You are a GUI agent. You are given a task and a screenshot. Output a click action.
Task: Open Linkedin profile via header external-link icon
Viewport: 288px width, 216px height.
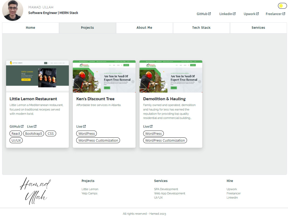227,14
